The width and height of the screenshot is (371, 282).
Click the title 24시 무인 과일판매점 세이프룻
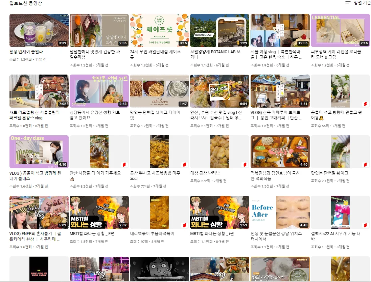[155, 54]
